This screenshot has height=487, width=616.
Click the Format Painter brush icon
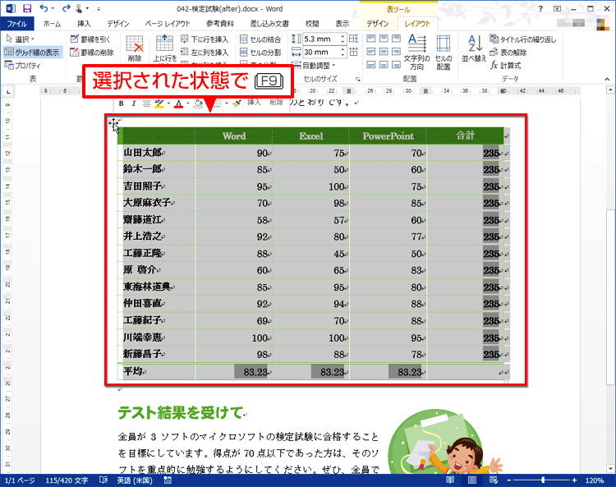click(x=237, y=103)
